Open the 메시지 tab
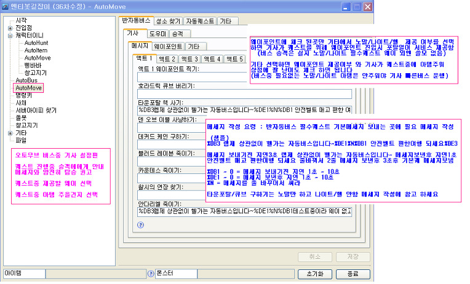470x284 pixels. pos(140,46)
